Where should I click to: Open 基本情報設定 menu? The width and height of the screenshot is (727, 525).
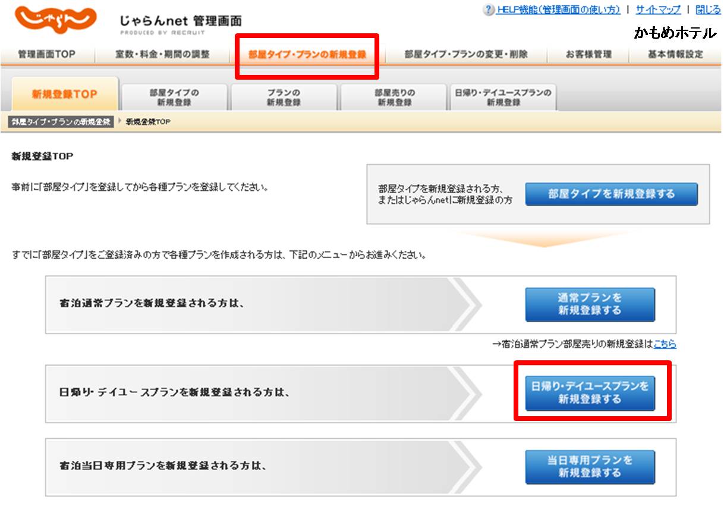coord(675,54)
